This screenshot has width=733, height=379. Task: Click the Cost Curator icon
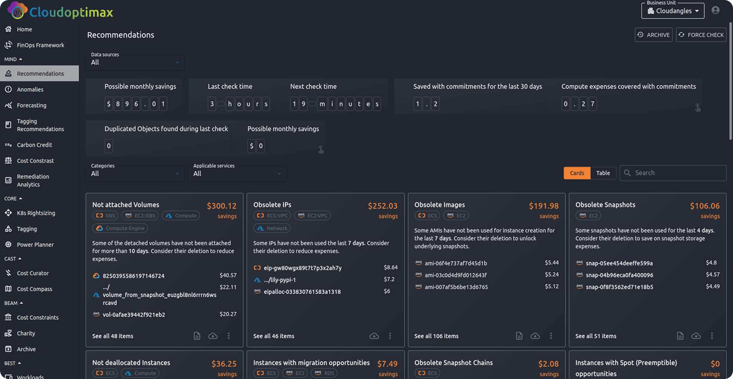(x=8, y=273)
